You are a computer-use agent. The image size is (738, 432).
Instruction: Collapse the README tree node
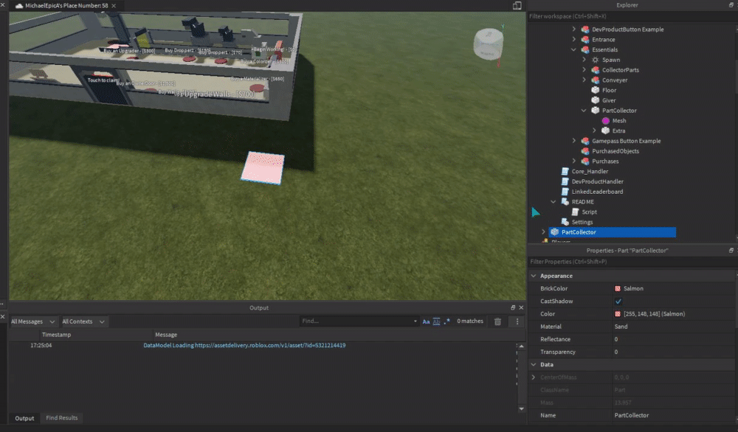coord(553,202)
